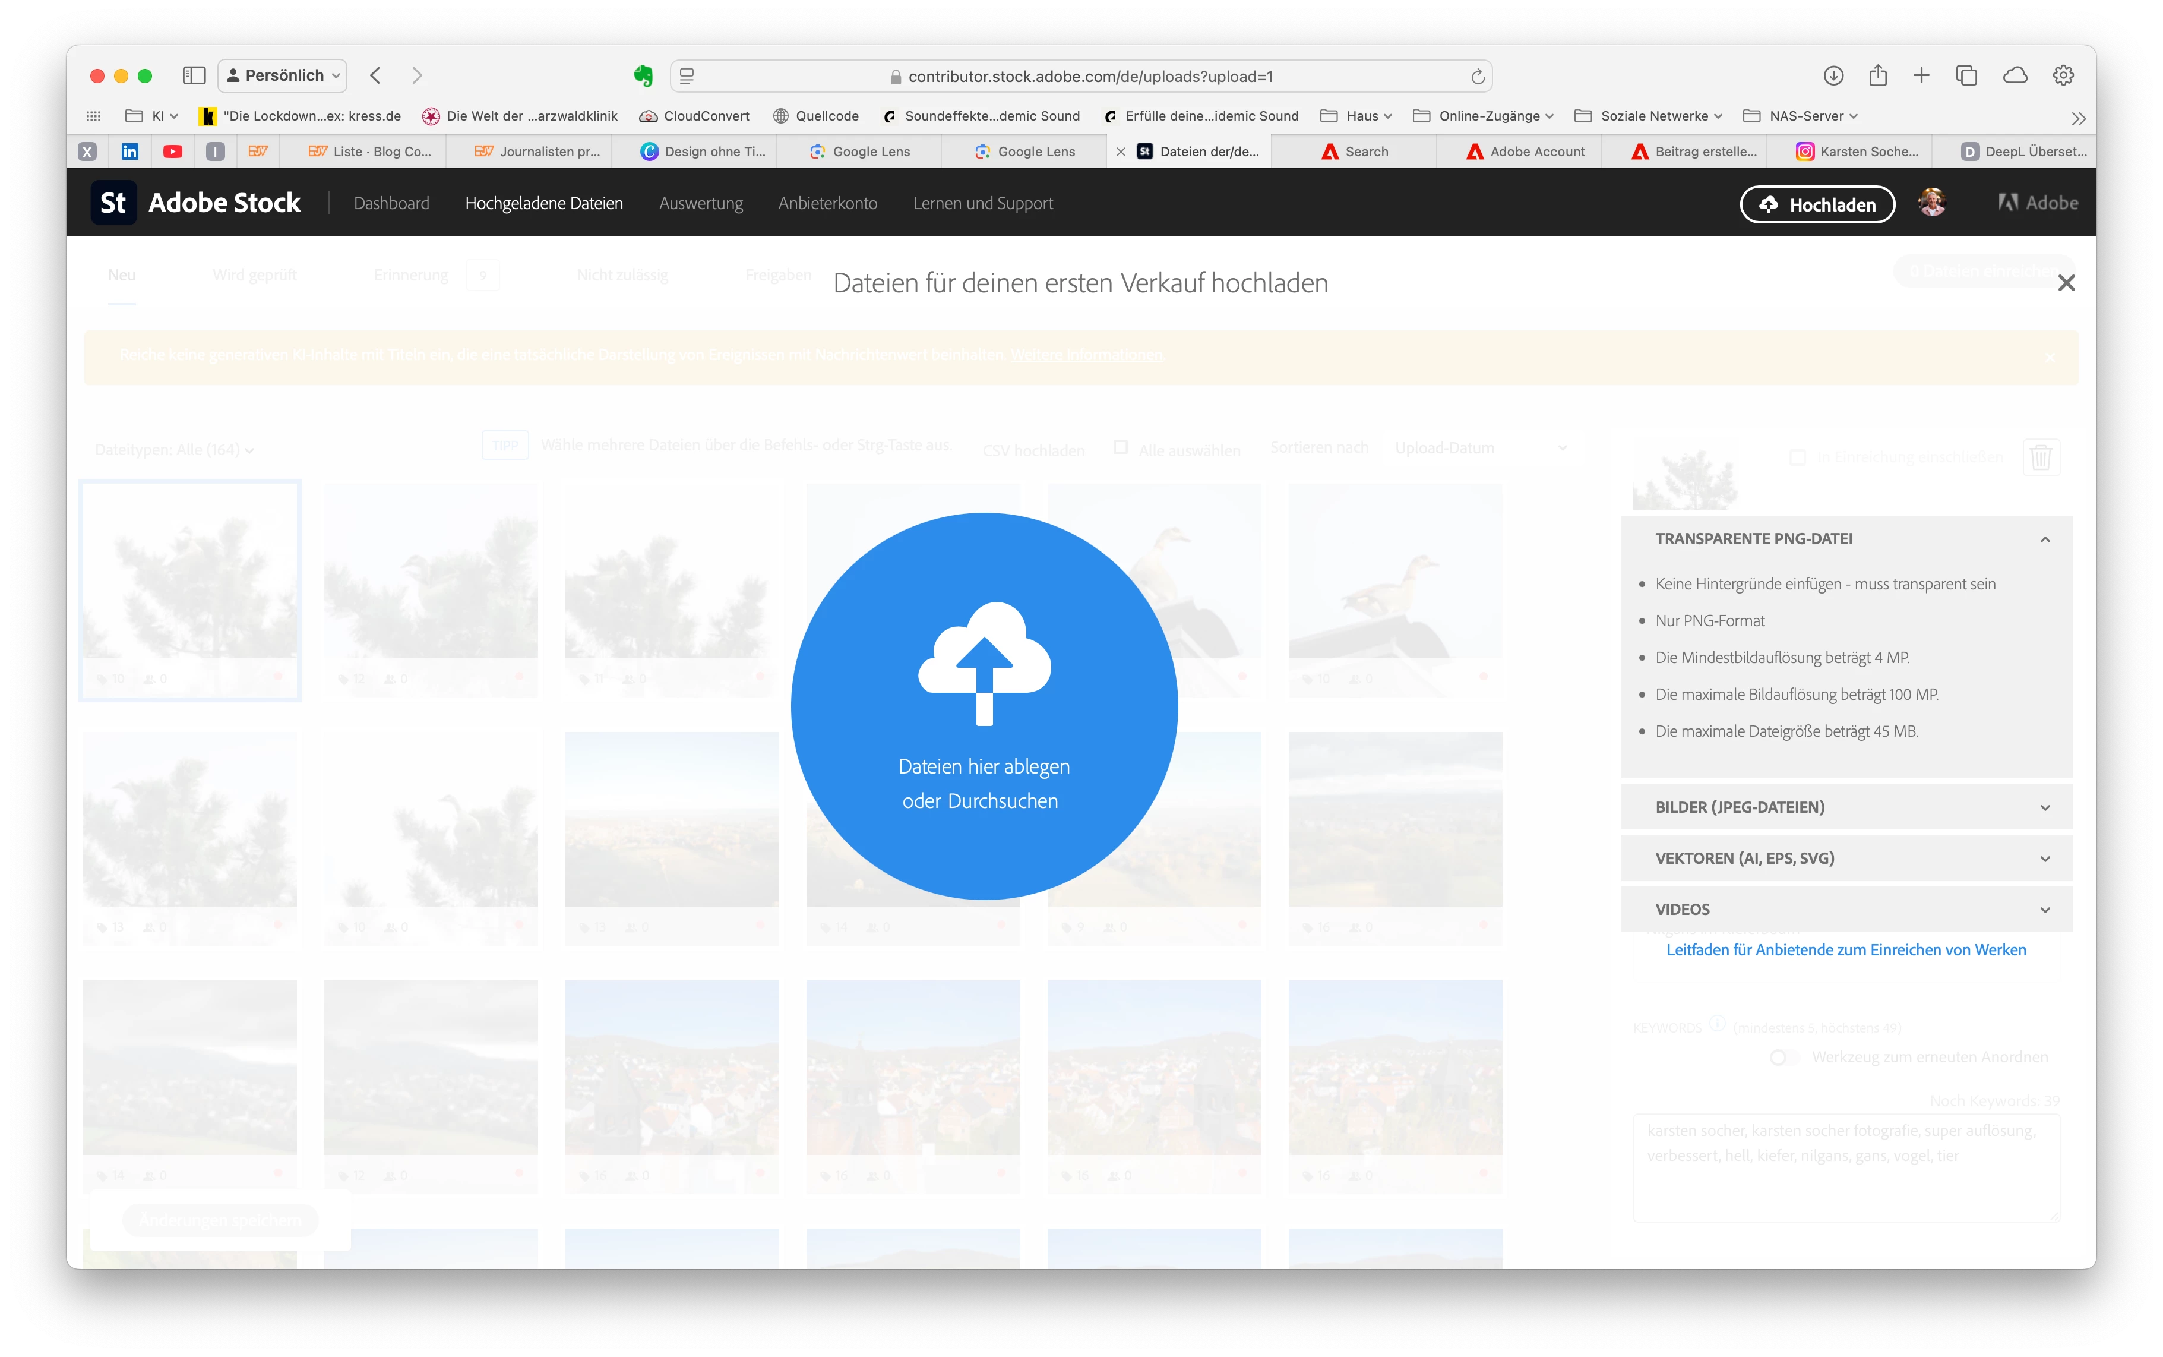
Task: Switch to the Google Lens browser tab
Action: 870,152
